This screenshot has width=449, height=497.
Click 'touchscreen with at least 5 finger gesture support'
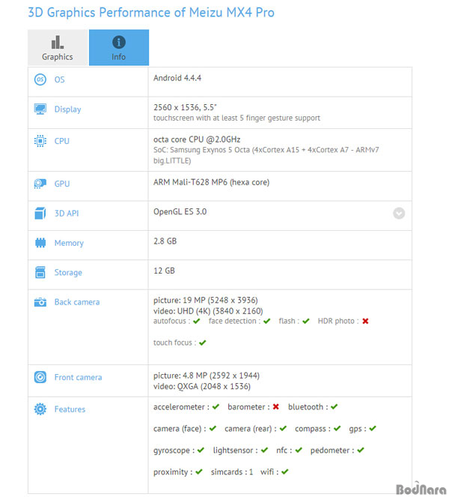pos(236,118)
